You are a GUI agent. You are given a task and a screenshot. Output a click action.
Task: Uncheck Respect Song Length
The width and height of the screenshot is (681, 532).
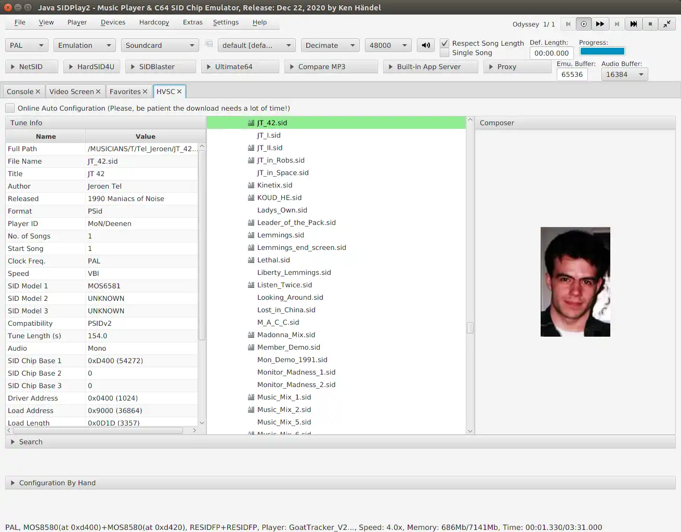444,43
